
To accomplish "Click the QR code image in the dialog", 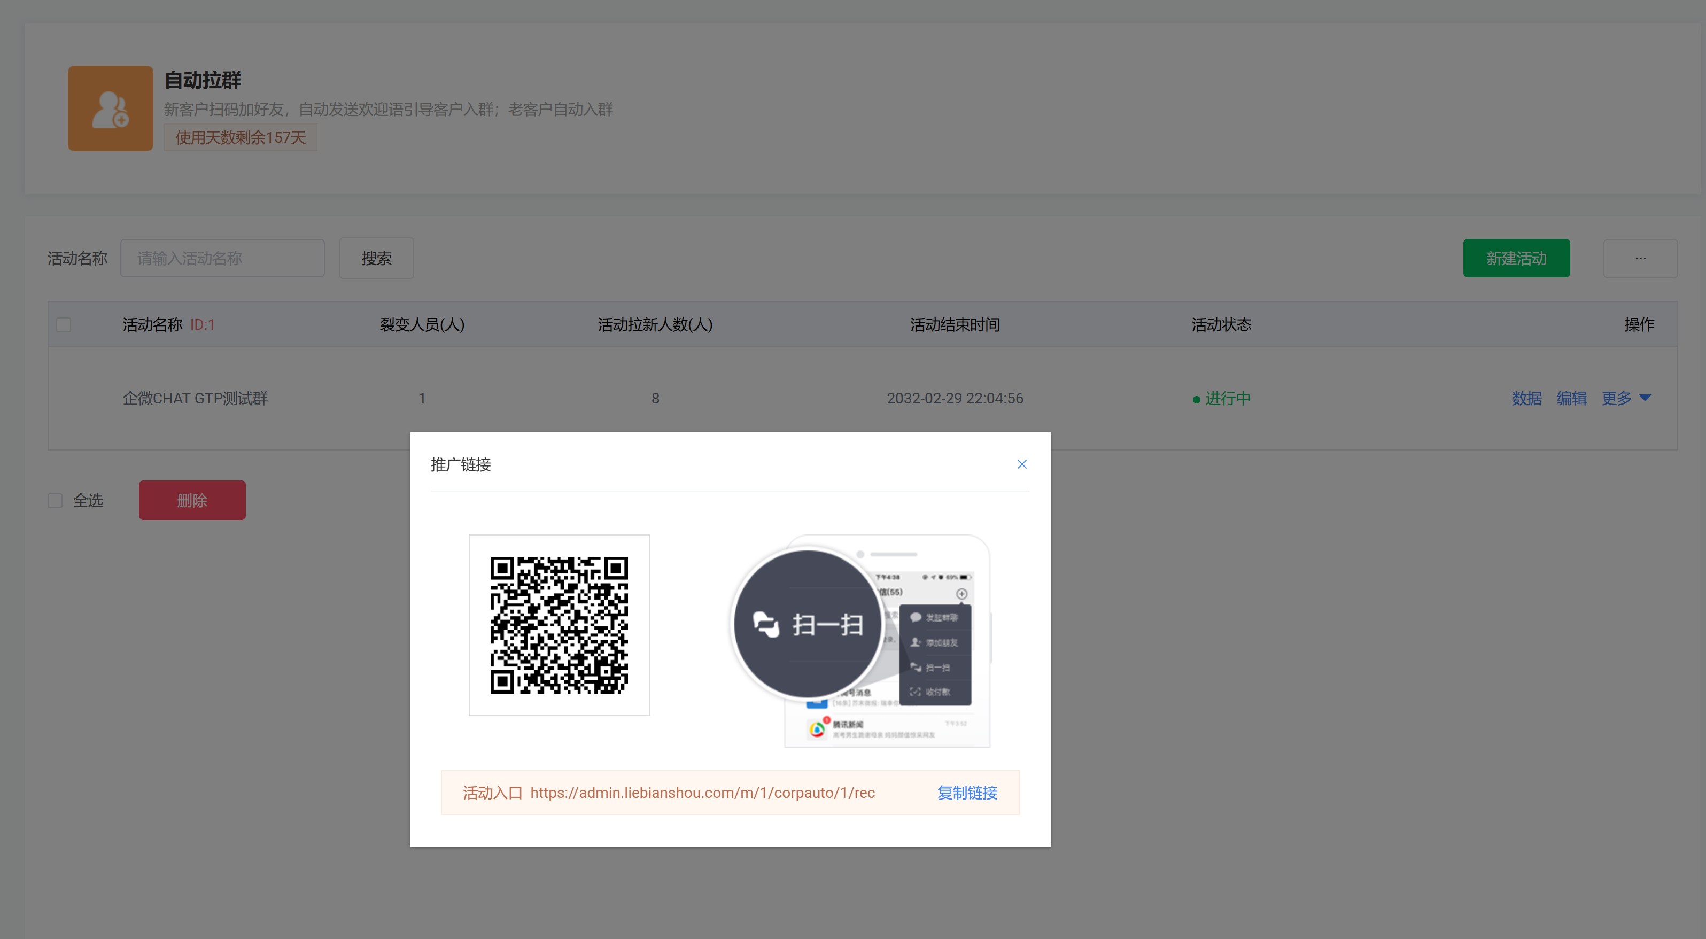I will coord(559,625).
